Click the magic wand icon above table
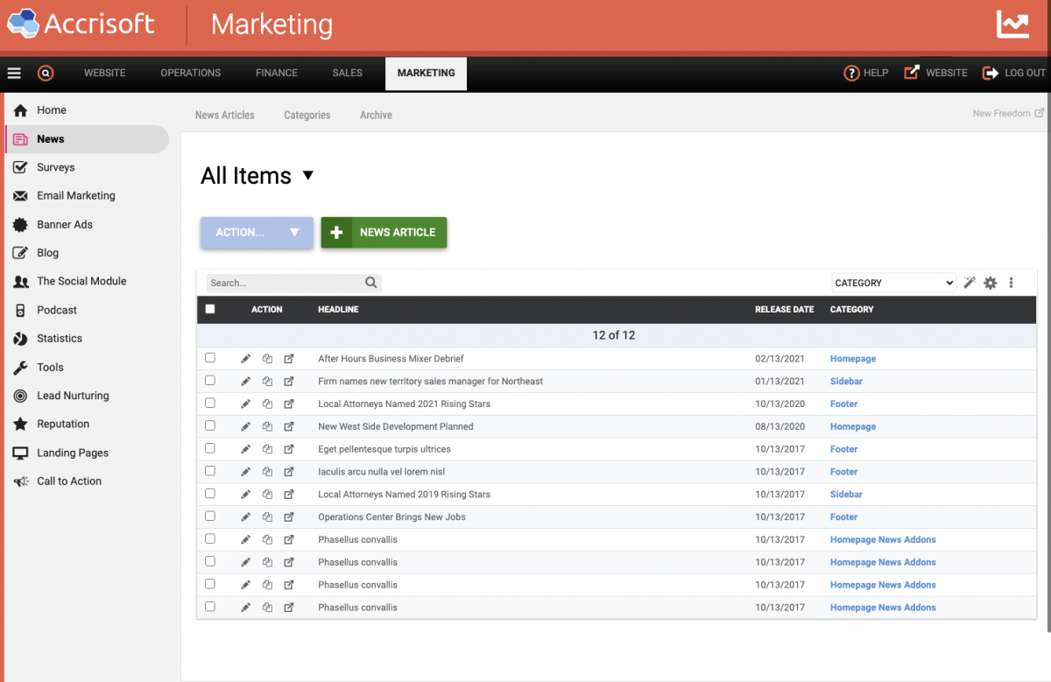 pos(970,283)
